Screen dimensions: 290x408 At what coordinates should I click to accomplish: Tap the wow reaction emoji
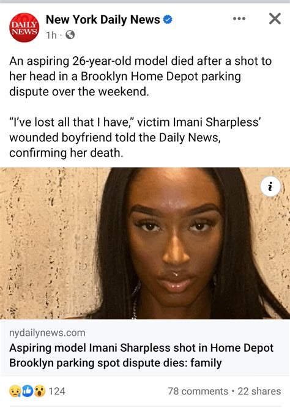click(x=40, y=391)
